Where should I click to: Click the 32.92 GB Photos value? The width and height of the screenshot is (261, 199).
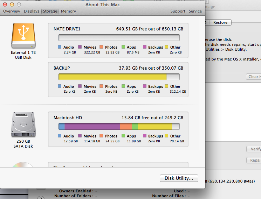tap(112, 52)
